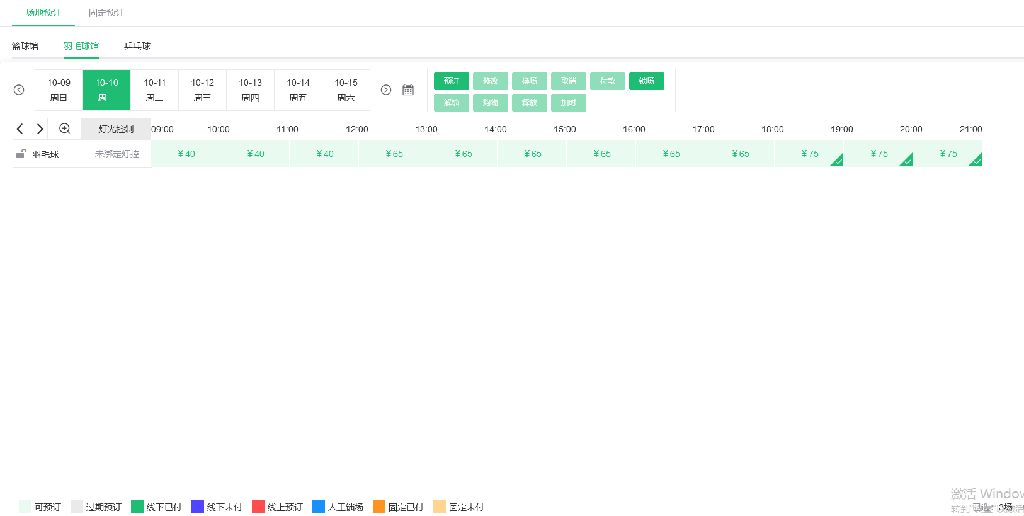Open the 乒乓球 venue tab
Screen dimensions: 1024x516
tap(137, 46)
